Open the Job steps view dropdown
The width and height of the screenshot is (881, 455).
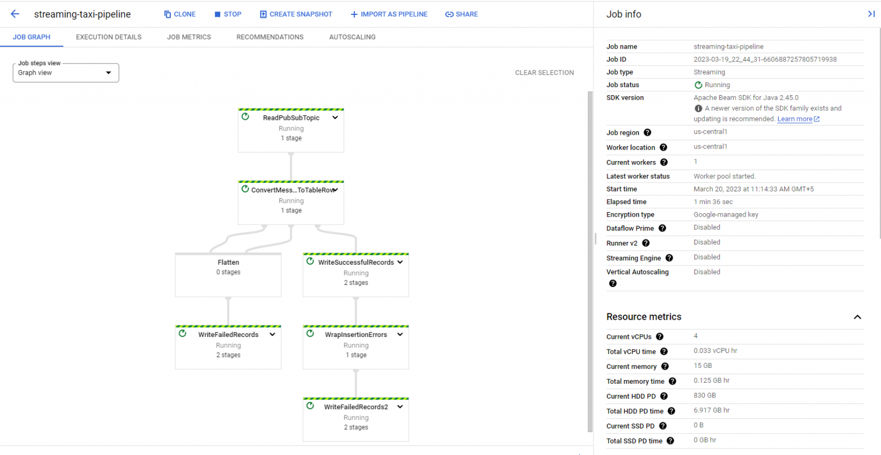point(66,73)
